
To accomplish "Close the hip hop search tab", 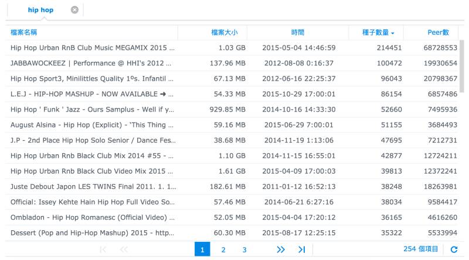I will click(74, 10).
